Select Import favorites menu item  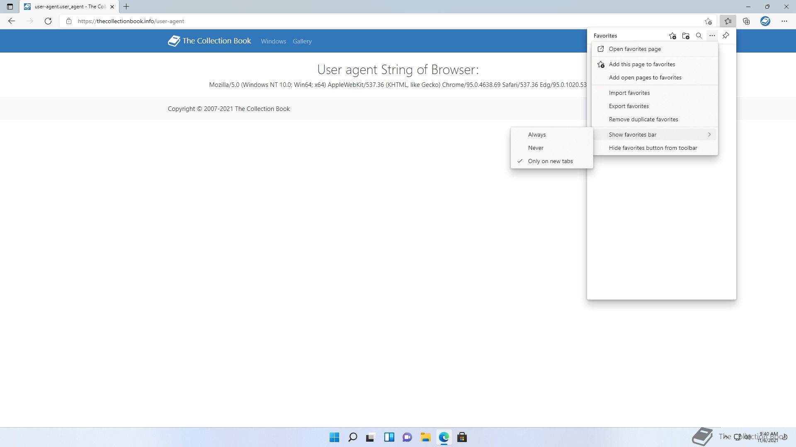coord(629,93)
